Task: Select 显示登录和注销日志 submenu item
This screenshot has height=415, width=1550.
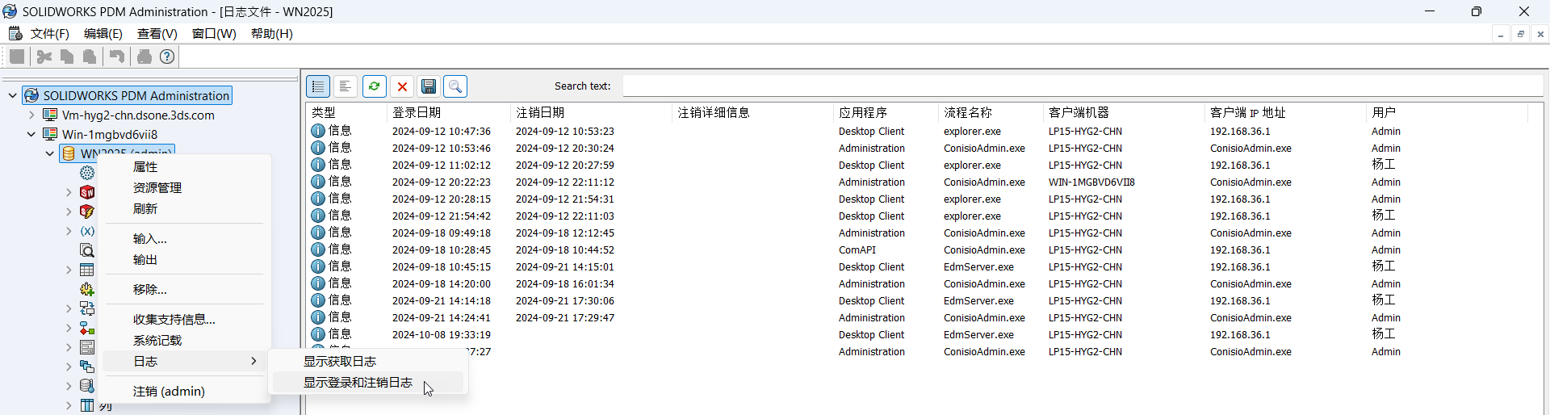Action: pyautogui.click(x=369, y=383)
